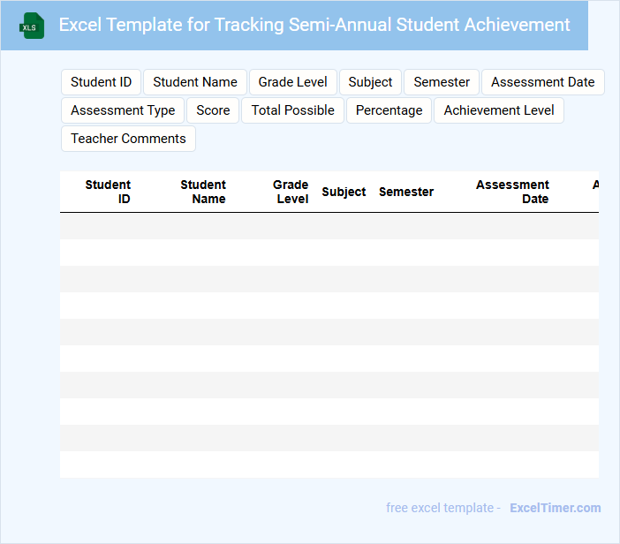Viewport: 620px width, 544px height.
Task: Click the Grade Level tag
Action: (292, 82)
